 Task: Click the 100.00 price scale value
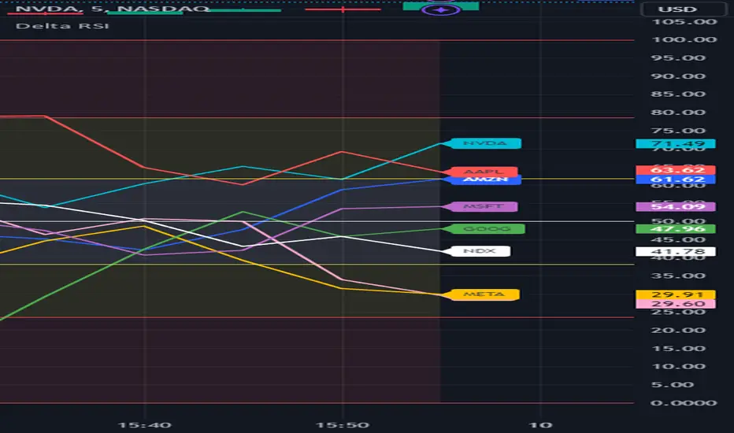tap(684, 40)
